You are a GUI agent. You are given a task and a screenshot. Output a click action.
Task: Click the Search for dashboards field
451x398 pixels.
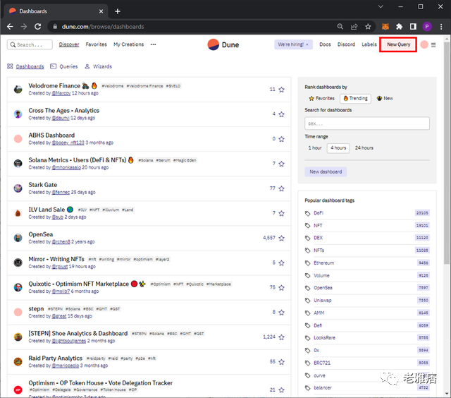[x=367, y=123]
